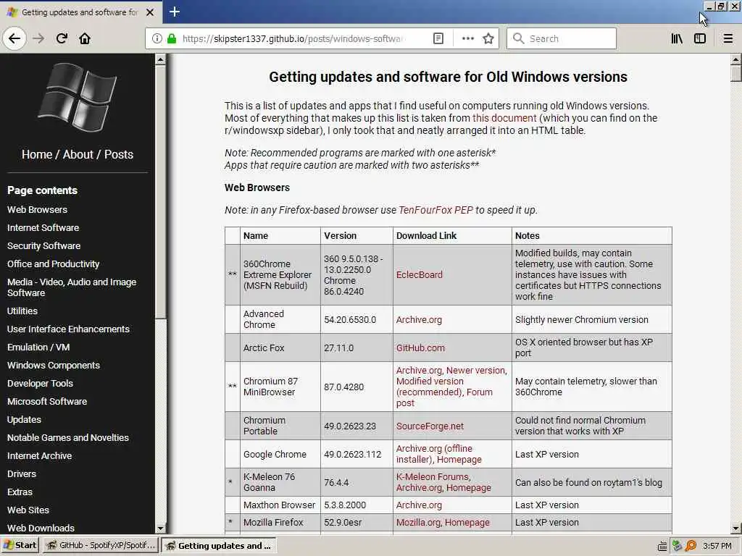This screenshot has width=742, height=556.
Task: Open SourceForge.net link for Chromium Portable
Action: click(x=430, y=426)
